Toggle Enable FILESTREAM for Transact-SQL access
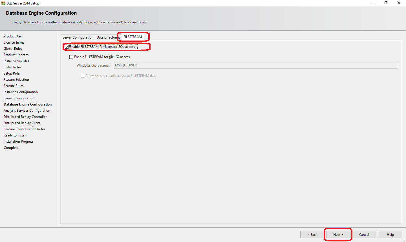 pyautogui.click(x=67, y=47)
